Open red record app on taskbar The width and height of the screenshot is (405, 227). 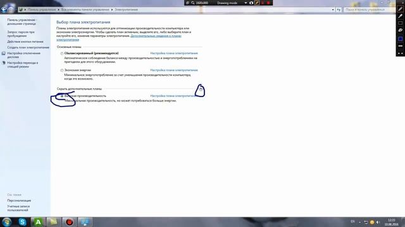point(69,222)
